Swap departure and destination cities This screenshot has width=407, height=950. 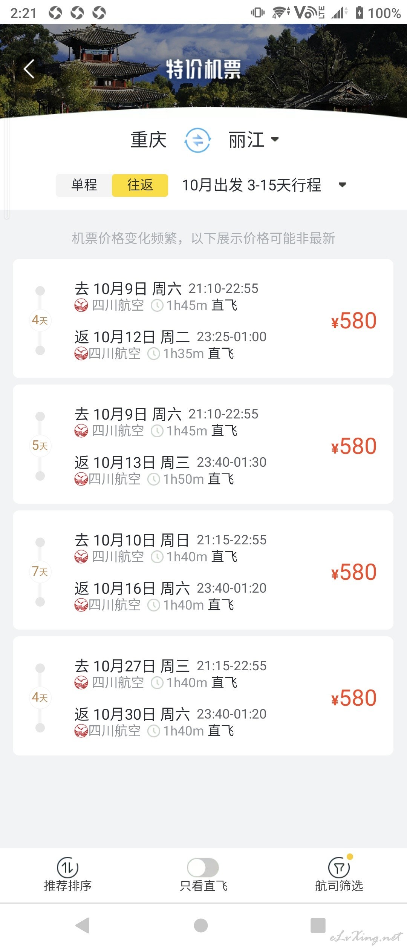[x=197, y=140]
